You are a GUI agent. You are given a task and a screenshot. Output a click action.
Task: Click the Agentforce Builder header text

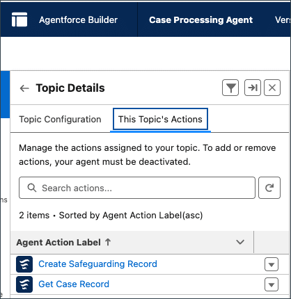(79, 20)
